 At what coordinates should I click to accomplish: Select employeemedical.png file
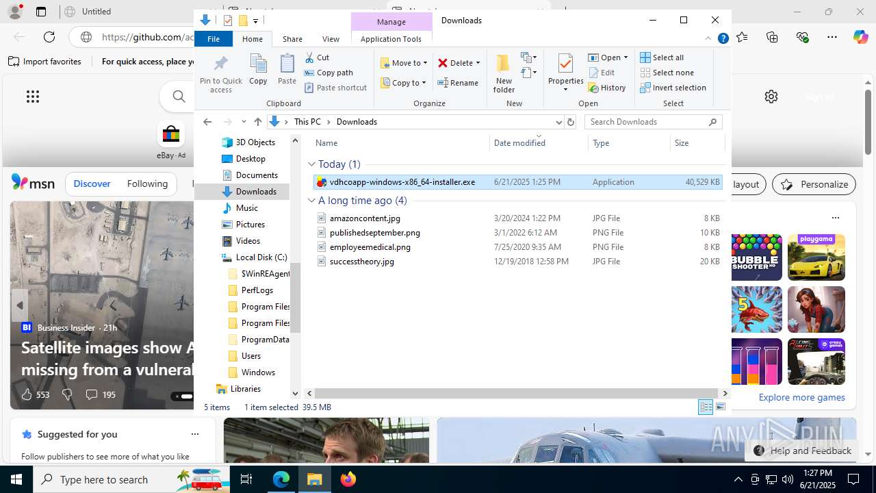coord(518,247)
